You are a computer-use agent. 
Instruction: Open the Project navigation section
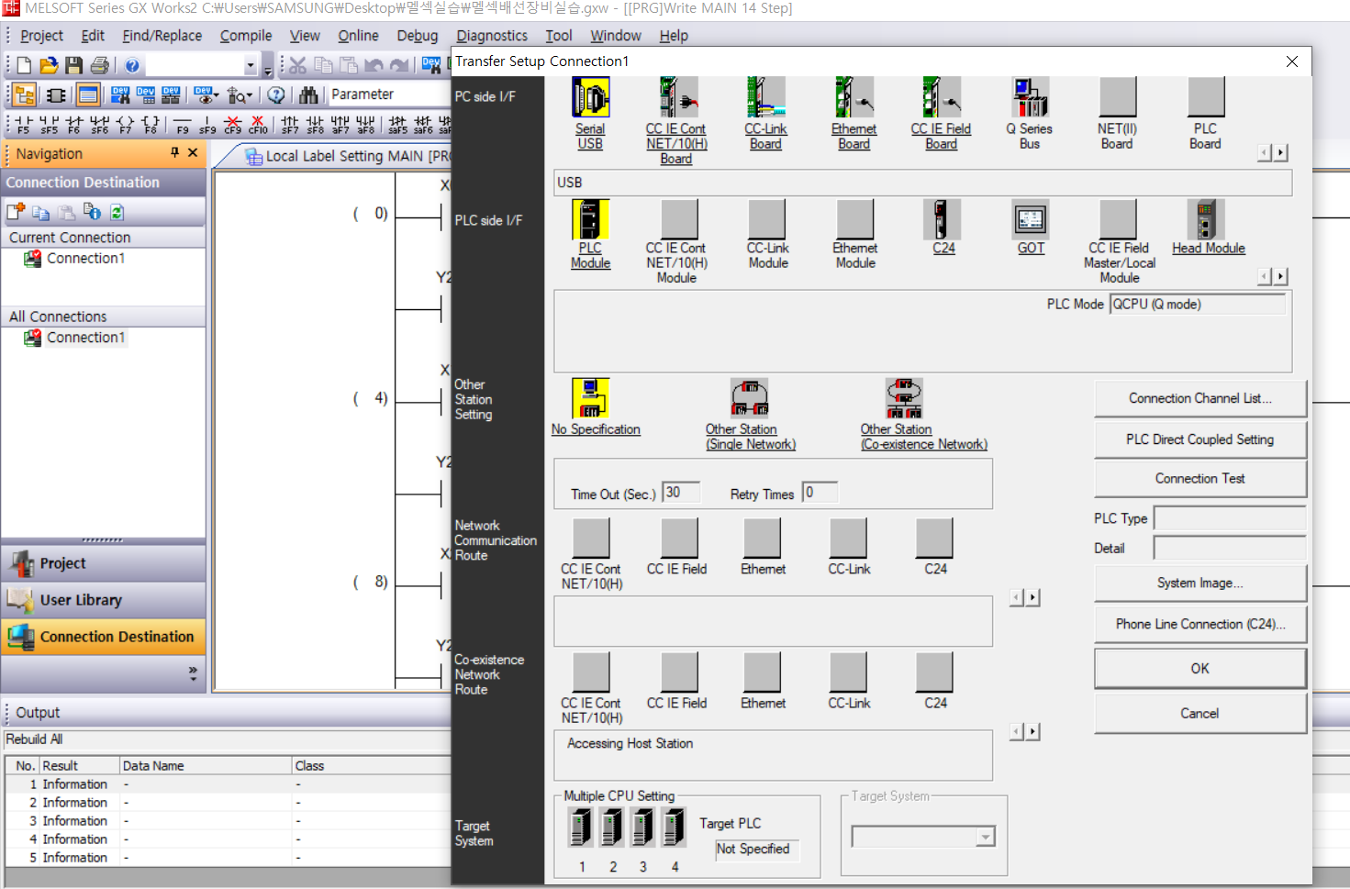[104, 563]
